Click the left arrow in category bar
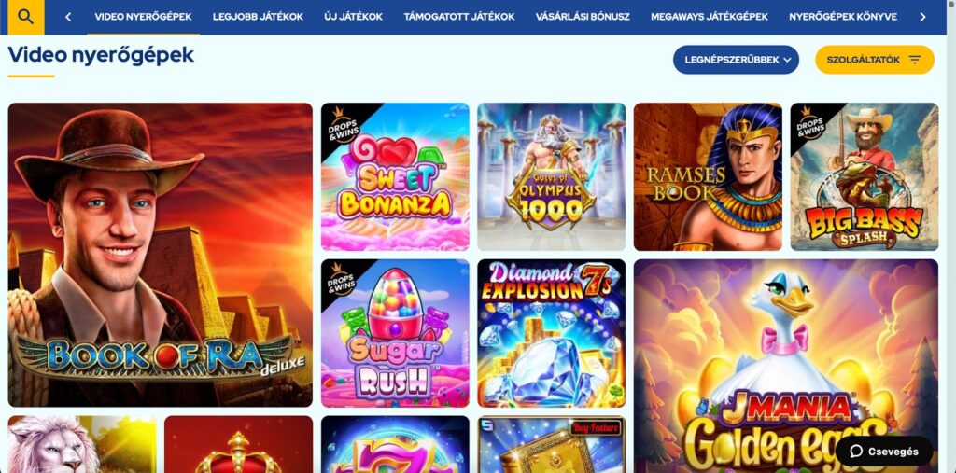The width and height of the screenshot is (956, 473). [67, 17]
